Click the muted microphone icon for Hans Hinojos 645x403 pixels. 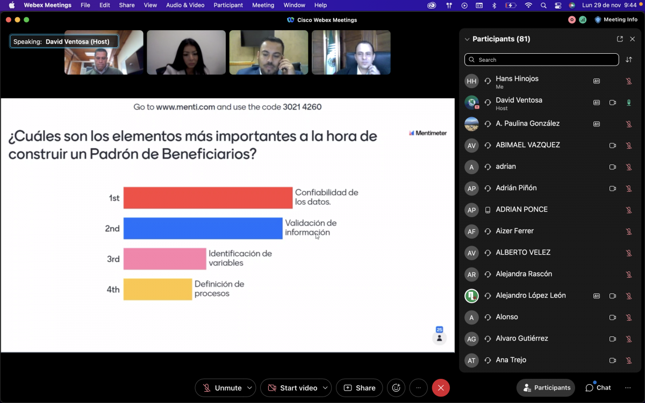pyautogui.click(x=628, y=81)
